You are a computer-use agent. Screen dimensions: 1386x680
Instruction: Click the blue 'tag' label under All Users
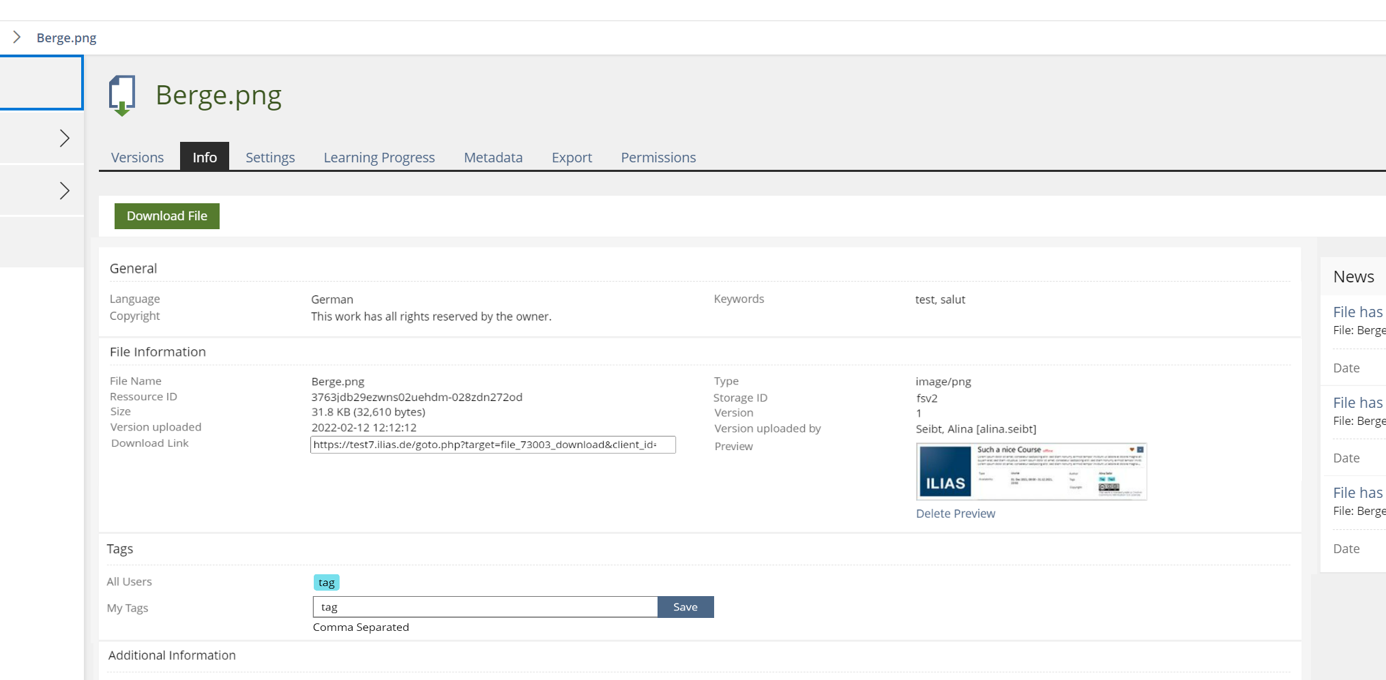click(x=326, y=582)
